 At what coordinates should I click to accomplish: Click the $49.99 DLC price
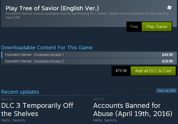click(x=167, y=55)
